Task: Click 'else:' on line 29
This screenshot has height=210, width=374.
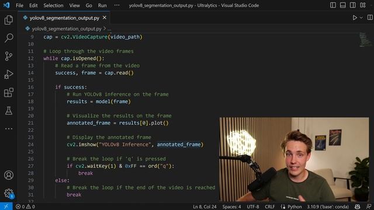Action: pyautogui.click(x=63, y=180)
